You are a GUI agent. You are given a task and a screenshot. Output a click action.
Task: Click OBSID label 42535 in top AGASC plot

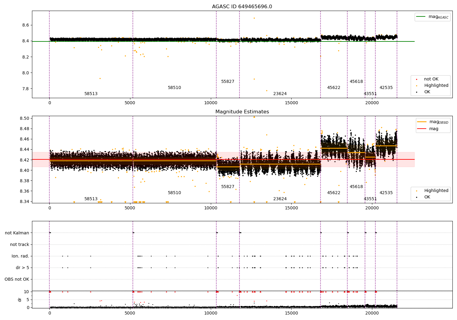click(x=386, y=88)
